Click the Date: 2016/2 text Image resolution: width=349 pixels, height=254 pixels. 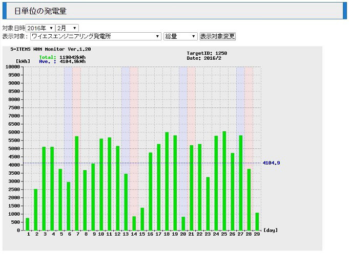pos(204,58)
